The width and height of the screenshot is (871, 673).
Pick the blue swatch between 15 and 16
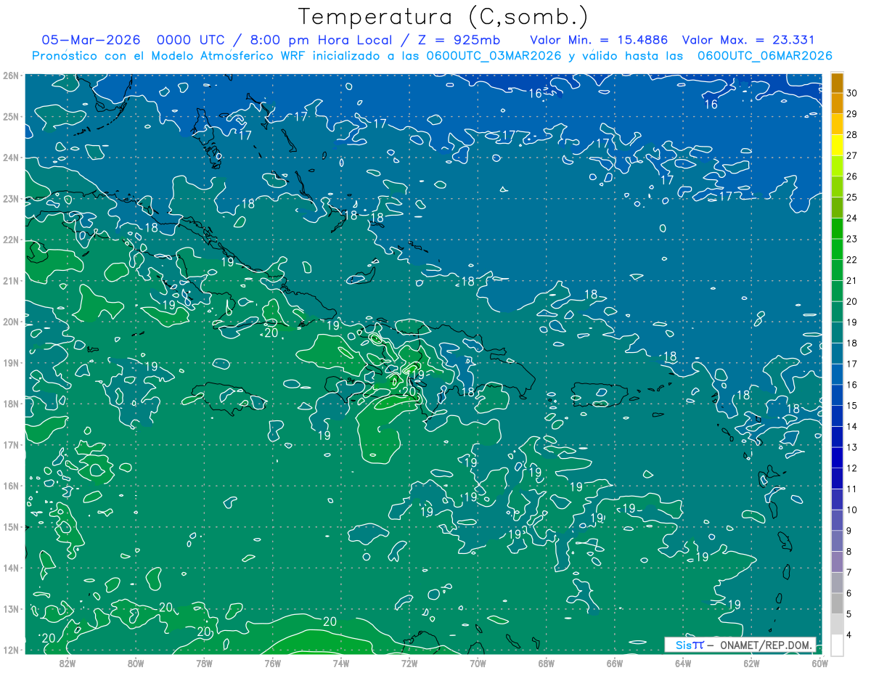[837, 395]
